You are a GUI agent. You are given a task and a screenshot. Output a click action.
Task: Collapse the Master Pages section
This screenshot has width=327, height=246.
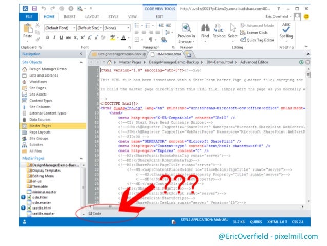coord(81,158)
